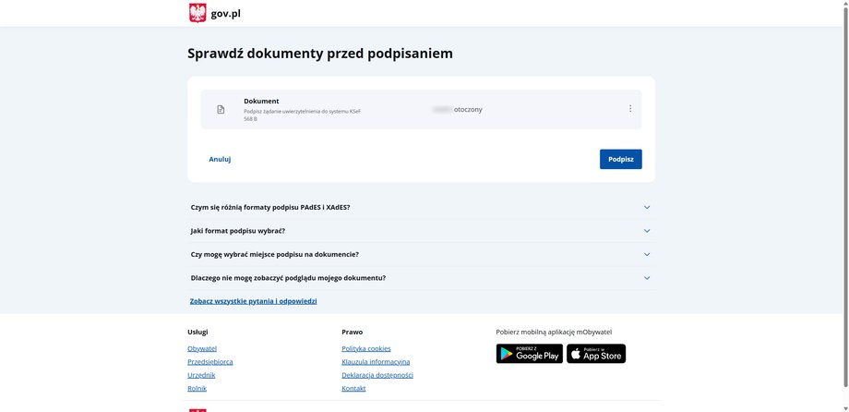Screen dimensions: 849x412
Task: Open Klauzula informacyjna link
Action: 376,362
